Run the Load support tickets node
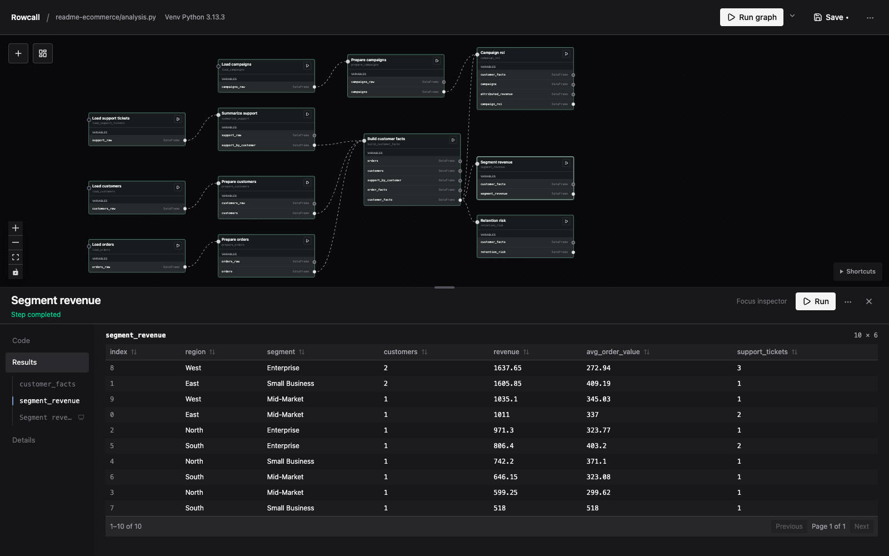The image size is (889, 556). point(178,119)
